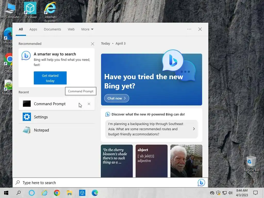Click the Bing chat icon in search box
This screenshot has width=264, height=198.
201,183
